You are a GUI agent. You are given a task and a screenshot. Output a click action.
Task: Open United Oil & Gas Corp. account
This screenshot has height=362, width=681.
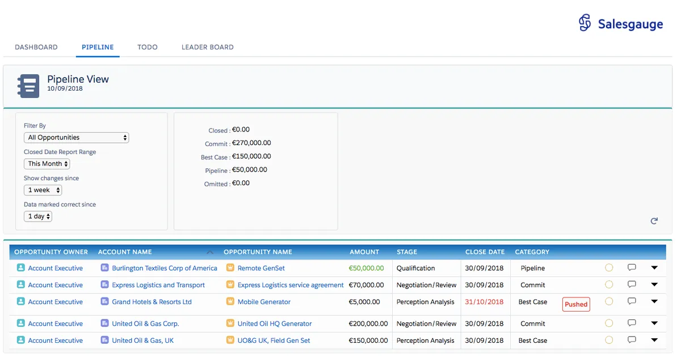pos(145,323)
